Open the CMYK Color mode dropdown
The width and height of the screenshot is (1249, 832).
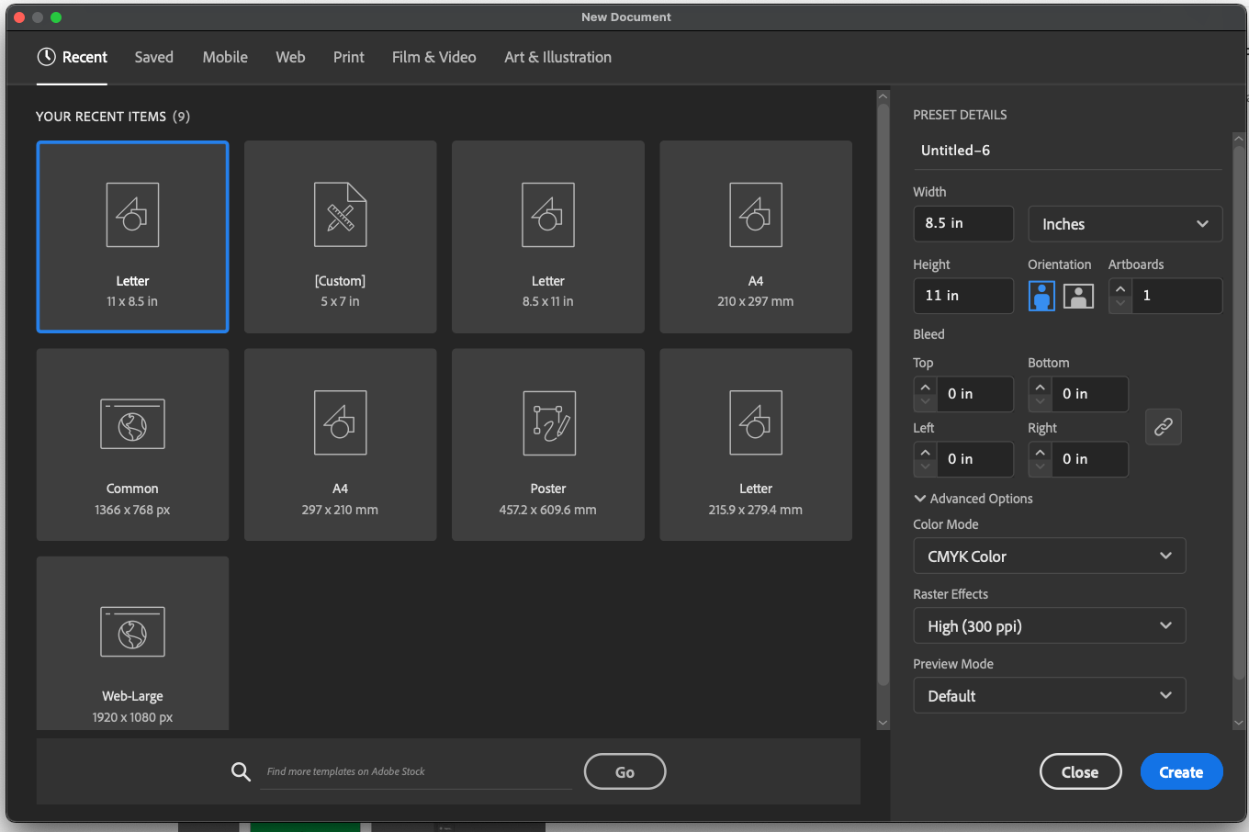[x=1050, y=557]
